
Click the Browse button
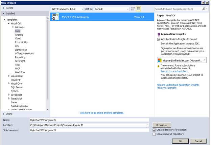coord(162,125)
